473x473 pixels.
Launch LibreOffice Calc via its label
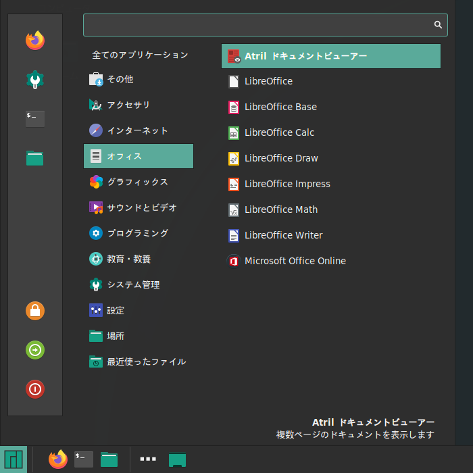(279, 132)
